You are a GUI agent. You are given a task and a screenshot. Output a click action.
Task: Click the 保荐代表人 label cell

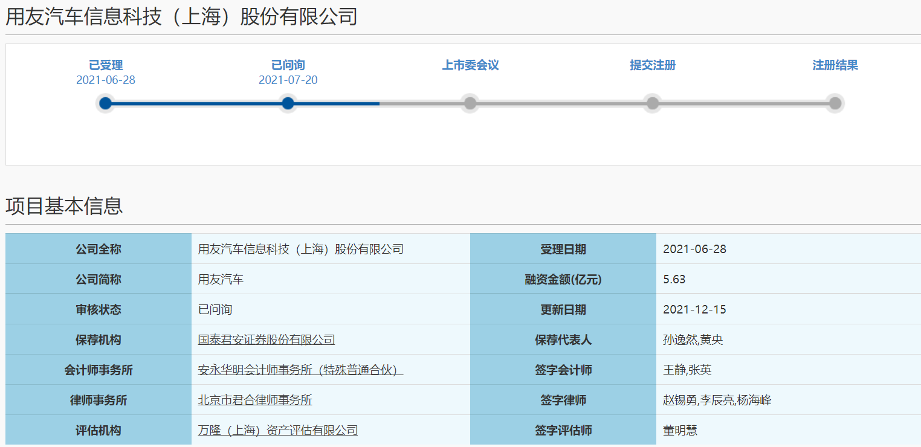point(563,339)
